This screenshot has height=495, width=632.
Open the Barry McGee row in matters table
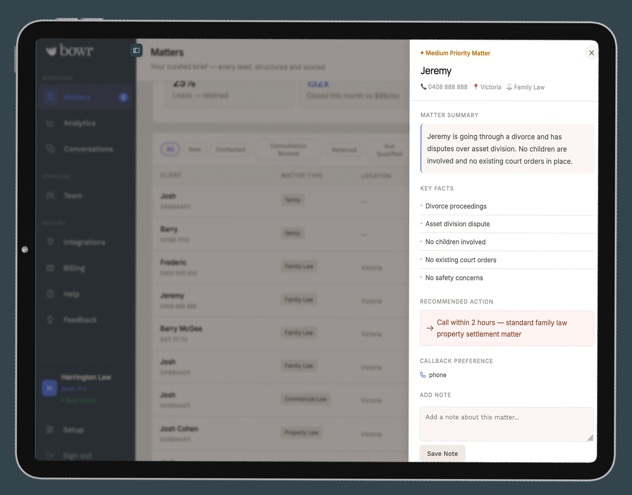(281, 334)
